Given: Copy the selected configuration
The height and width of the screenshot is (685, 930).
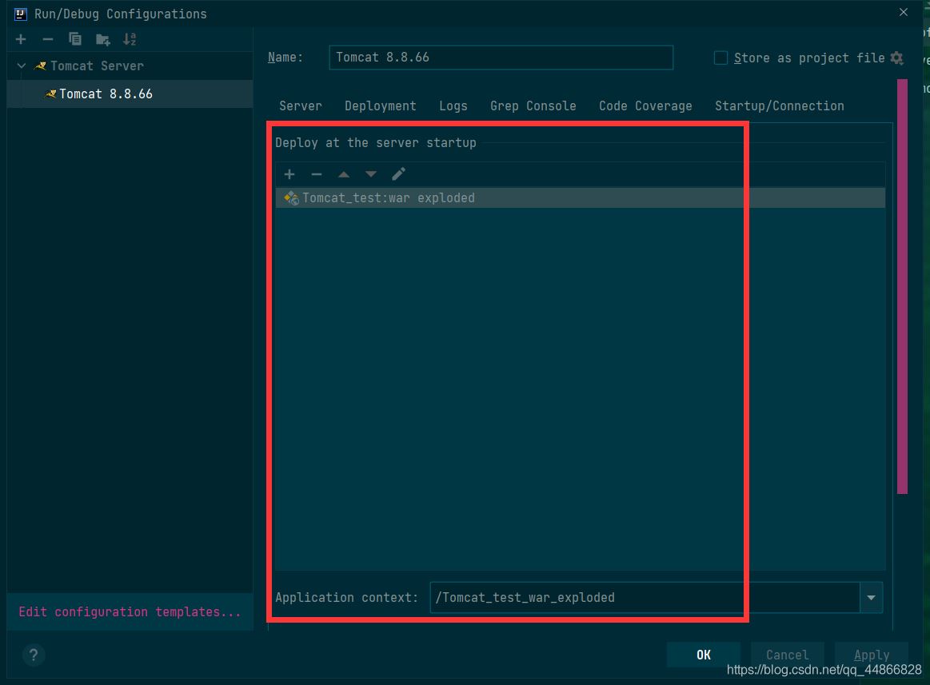Looking at the screenshot, I should click(75, 39).
